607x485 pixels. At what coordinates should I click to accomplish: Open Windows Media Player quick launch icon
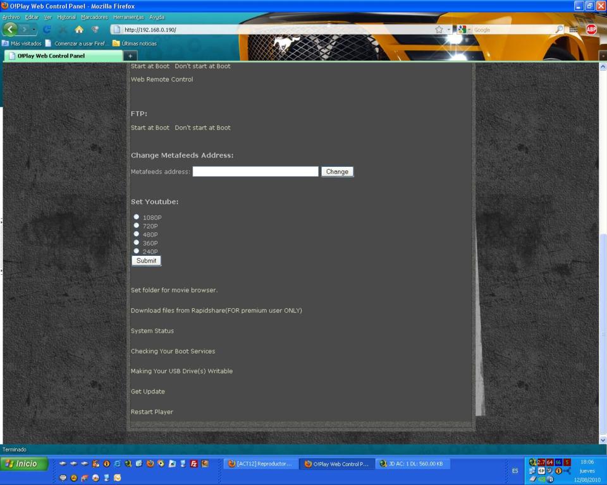(161, 464)
